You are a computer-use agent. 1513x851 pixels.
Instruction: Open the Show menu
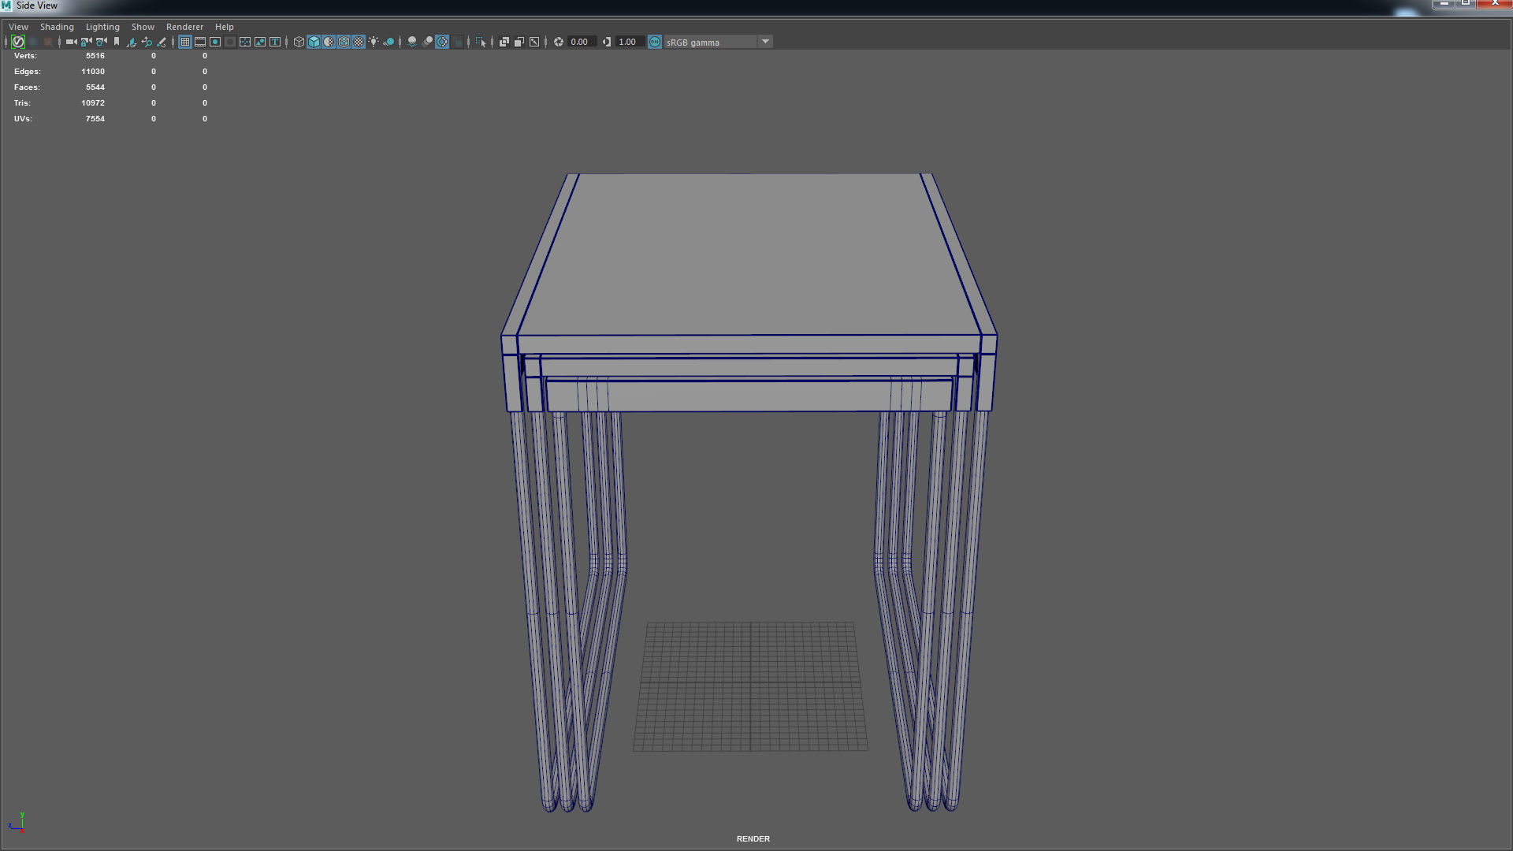coord(143,27)
